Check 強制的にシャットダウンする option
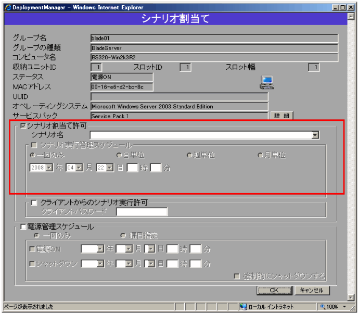The width and height of the screenshot is (358, 314). click(x=237, y=276)
